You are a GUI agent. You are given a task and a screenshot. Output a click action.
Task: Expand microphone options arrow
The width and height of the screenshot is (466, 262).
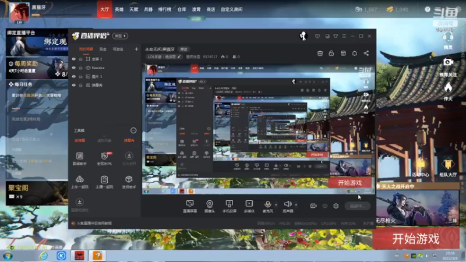pos(276,204)
